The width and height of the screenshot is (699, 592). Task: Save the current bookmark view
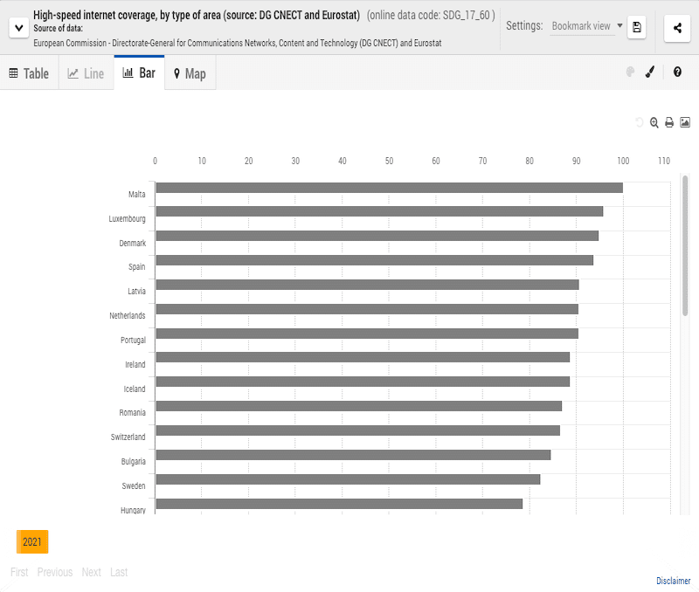click(637, 27)
